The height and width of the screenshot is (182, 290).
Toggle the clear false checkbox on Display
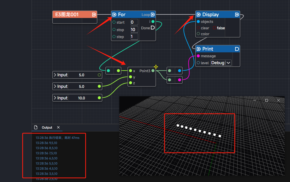(x=214, y=28)
